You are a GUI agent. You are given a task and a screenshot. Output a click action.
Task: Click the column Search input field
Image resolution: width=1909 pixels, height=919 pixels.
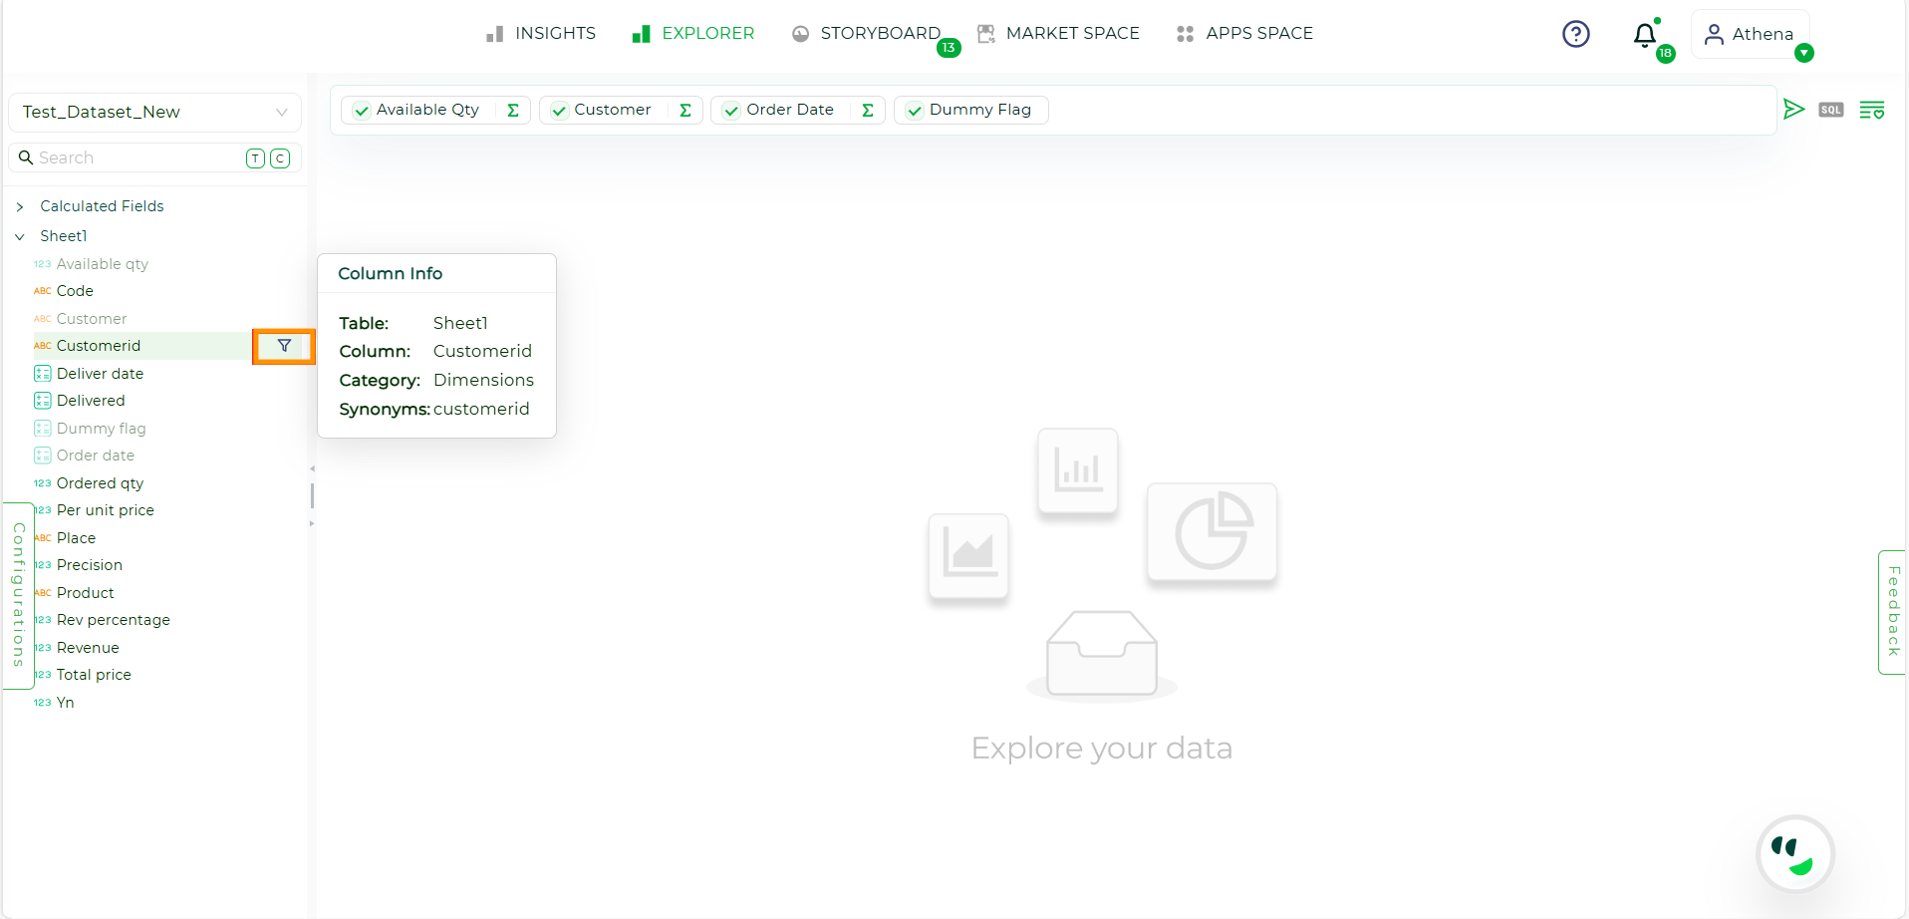(135, 157)
